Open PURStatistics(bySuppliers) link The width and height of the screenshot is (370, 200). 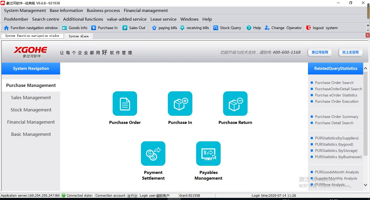point(337,138)
